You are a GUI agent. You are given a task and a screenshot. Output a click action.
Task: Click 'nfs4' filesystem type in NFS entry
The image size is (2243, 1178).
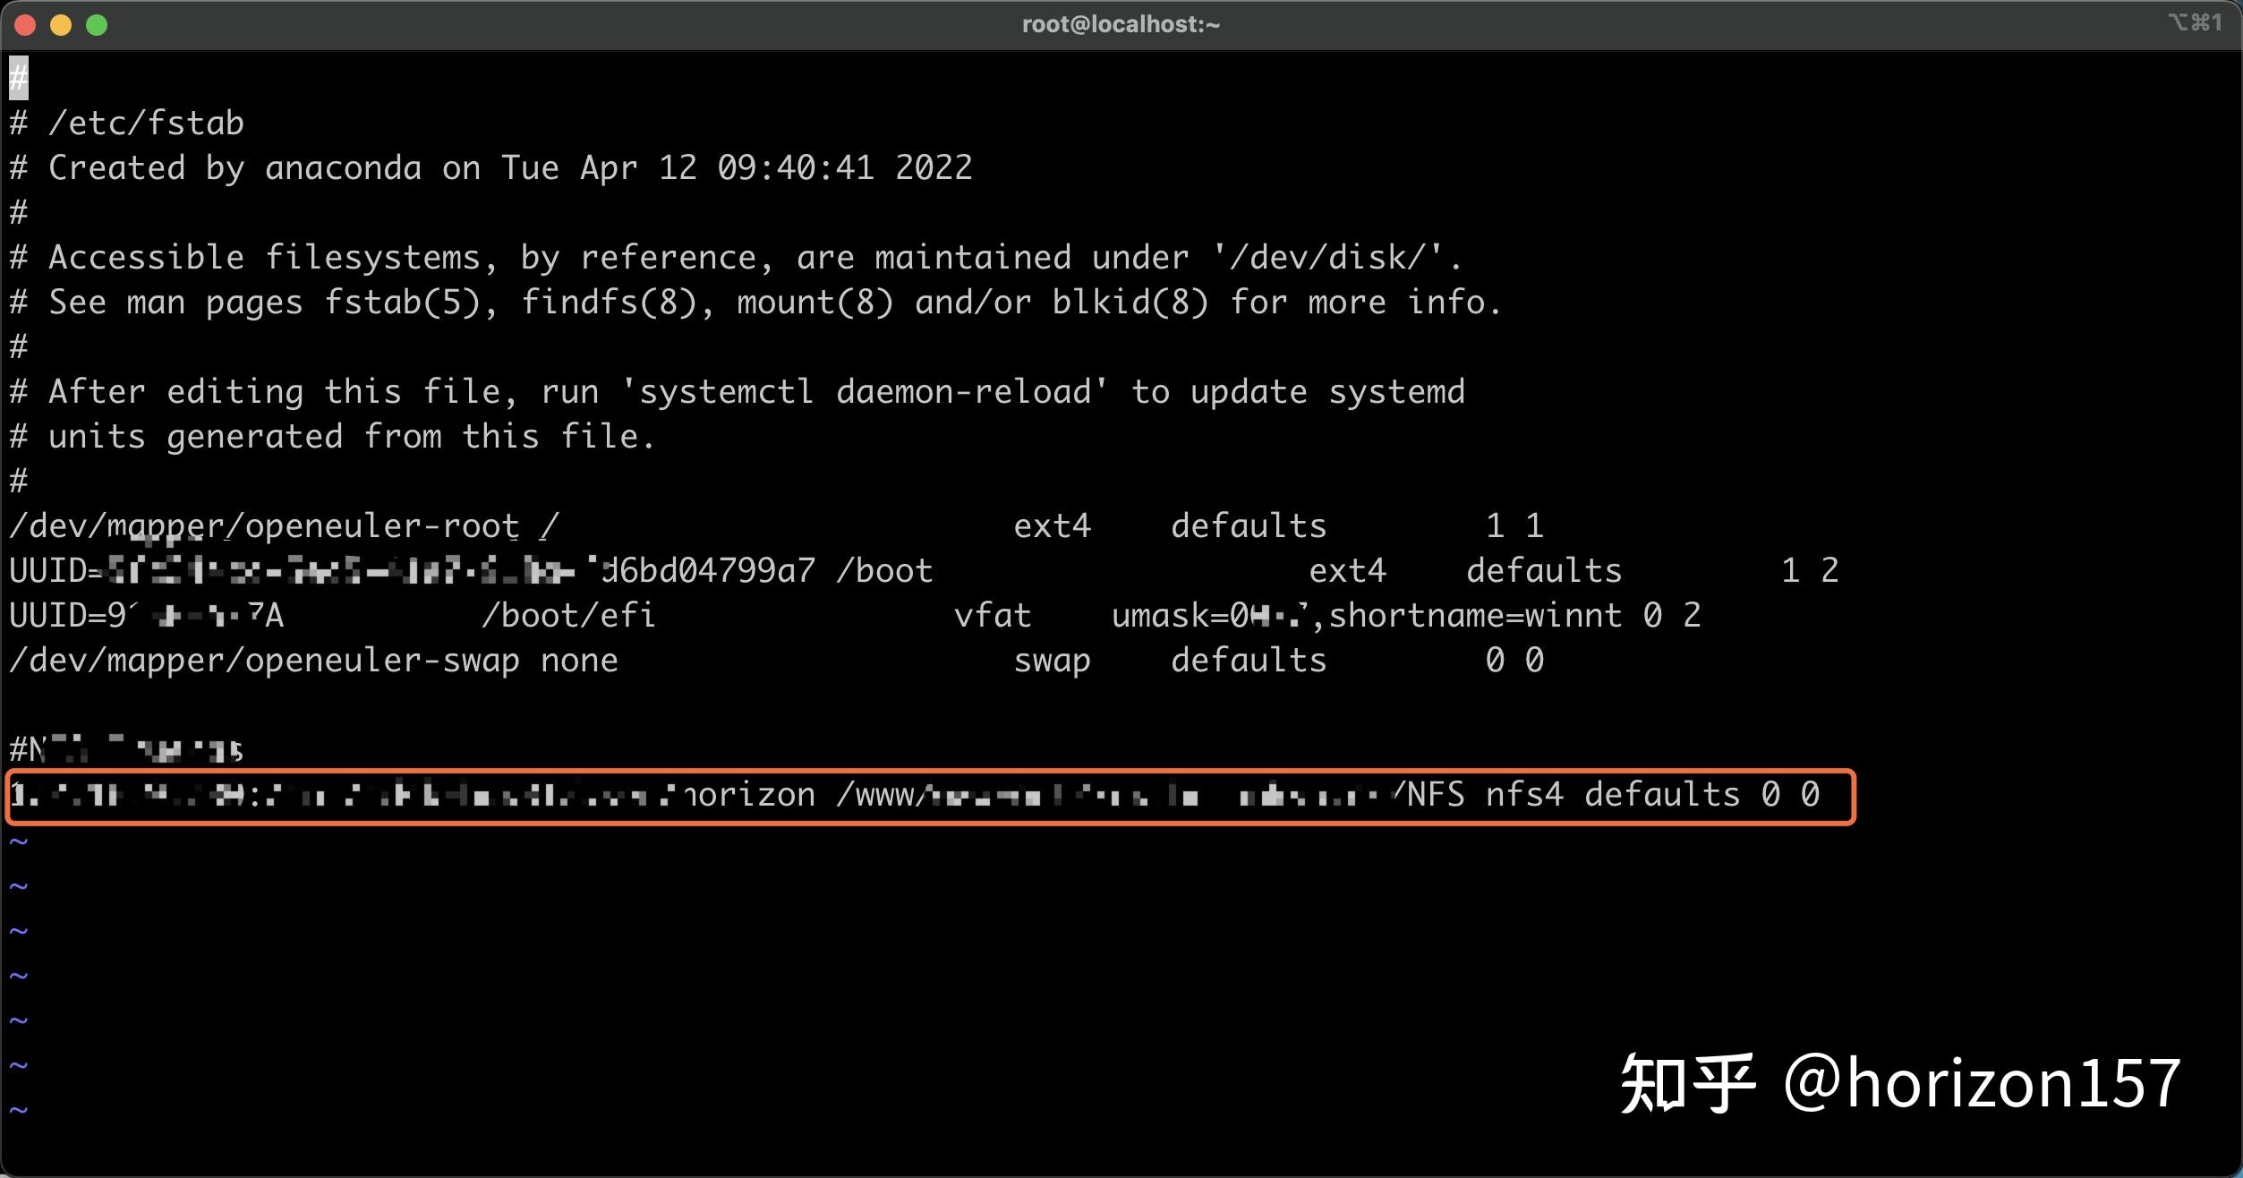[x=1524, y=794]
